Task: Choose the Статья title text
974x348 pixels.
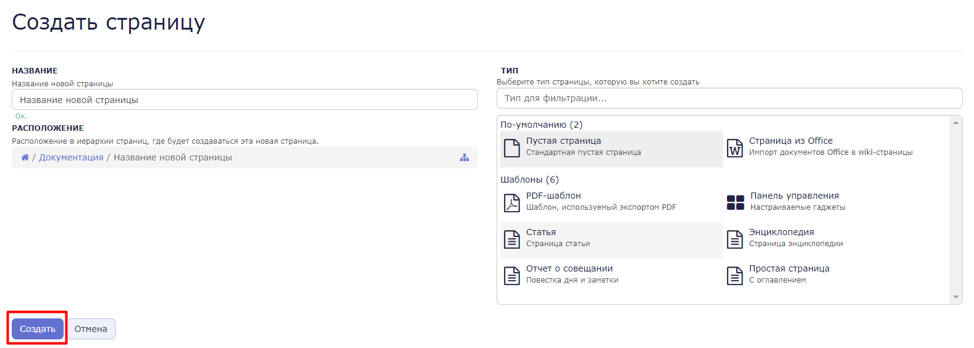Action: coord(541,232)
